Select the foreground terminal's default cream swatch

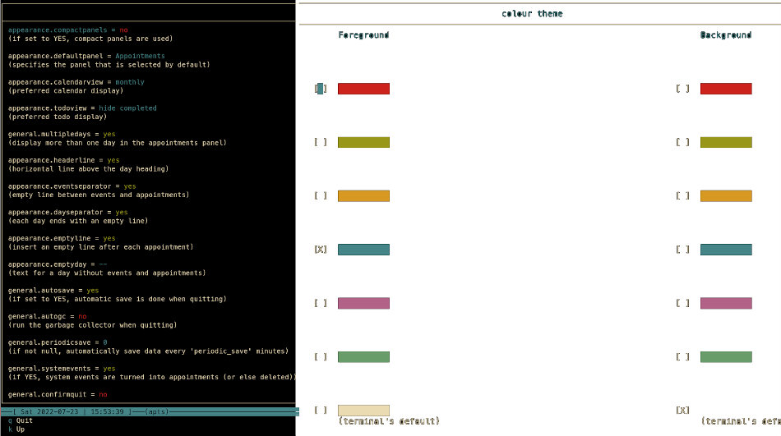point(363,410)
